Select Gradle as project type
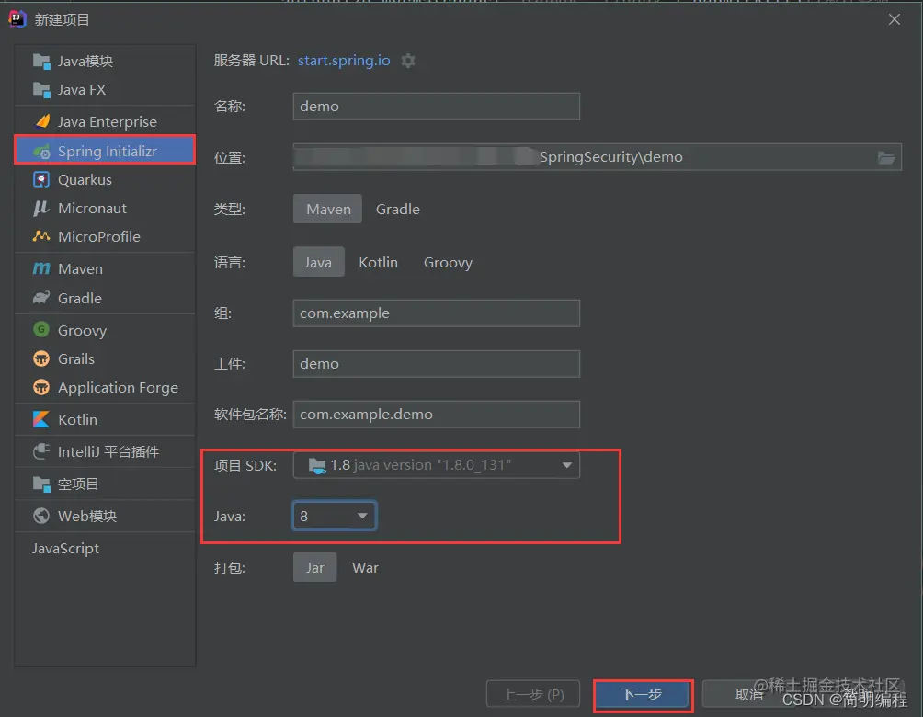Screen dimensions: 923x717 398,209
